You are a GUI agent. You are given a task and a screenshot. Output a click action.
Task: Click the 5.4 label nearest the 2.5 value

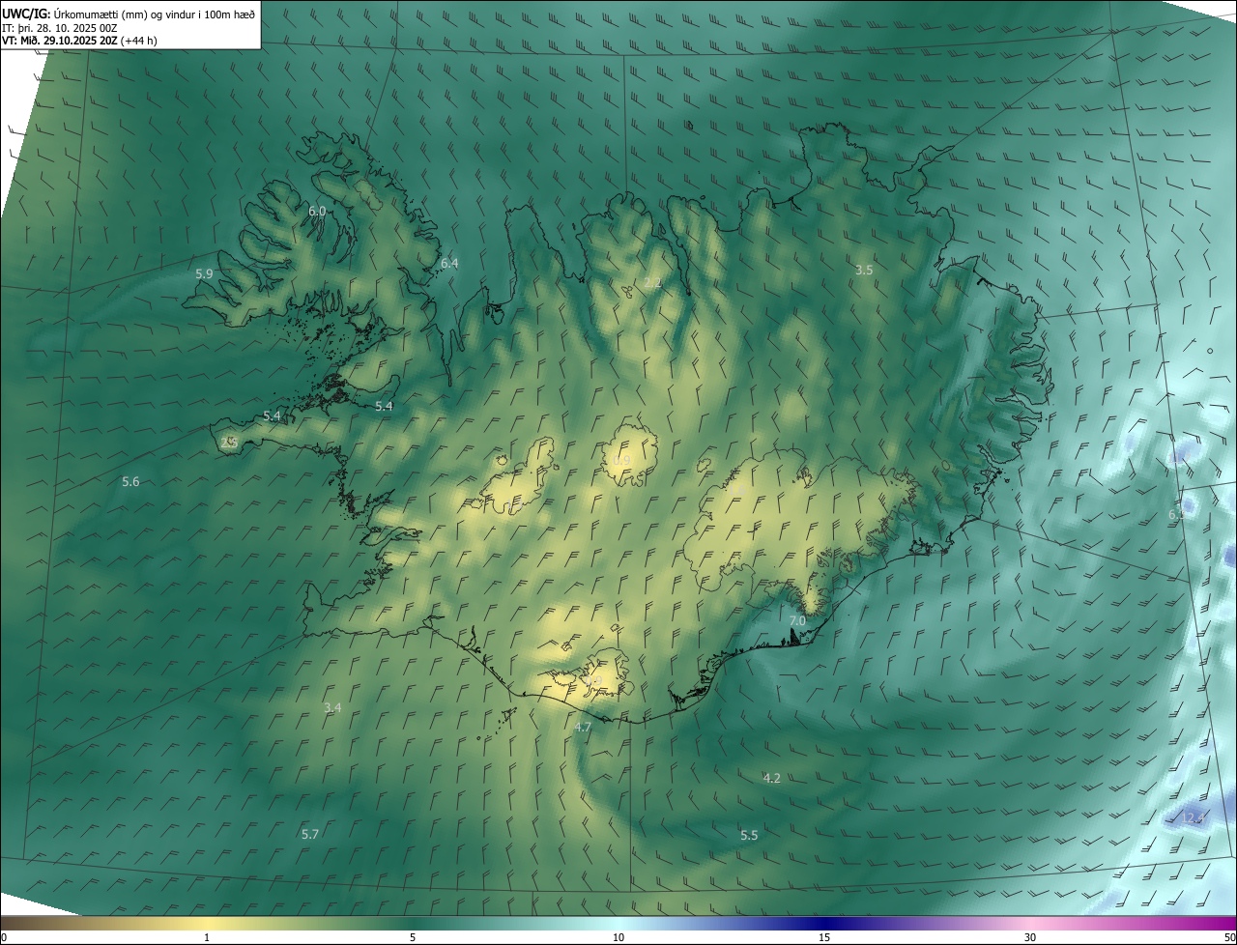click(x=272, y=415)
